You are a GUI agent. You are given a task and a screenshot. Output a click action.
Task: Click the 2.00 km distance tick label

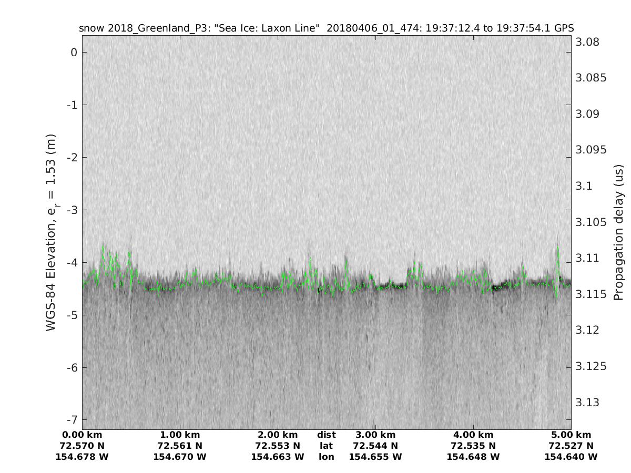278,435
